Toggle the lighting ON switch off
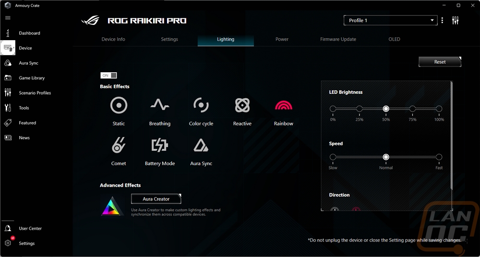Screen dimensions: 480x257 (108, 76)
